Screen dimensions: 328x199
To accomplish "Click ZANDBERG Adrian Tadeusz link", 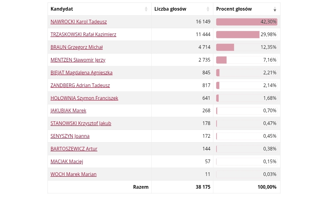I will [80, 86].
